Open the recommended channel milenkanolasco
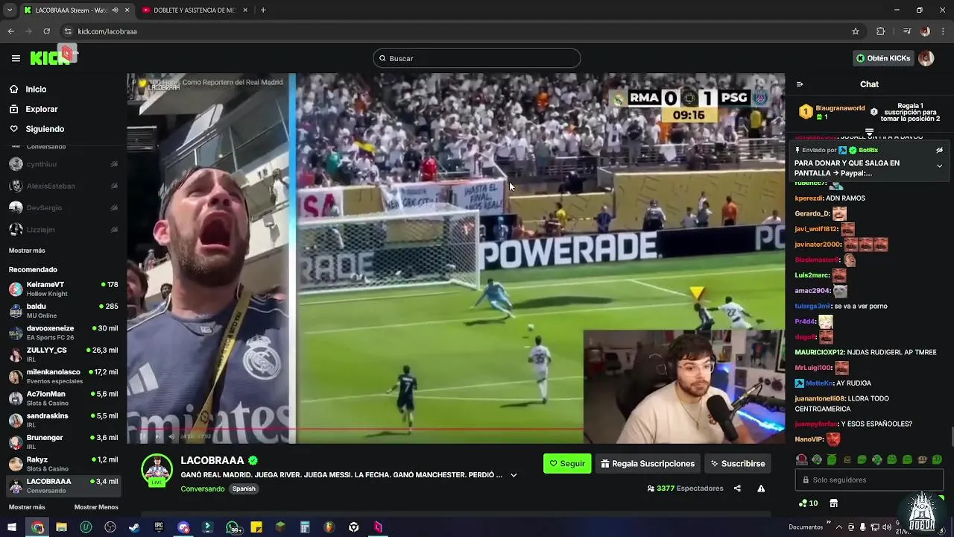 [63, 376]
